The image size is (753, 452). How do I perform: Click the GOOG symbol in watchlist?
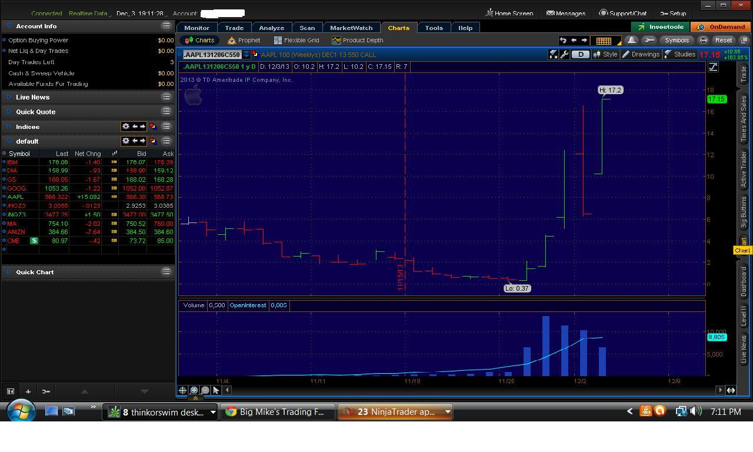(16, 188)
